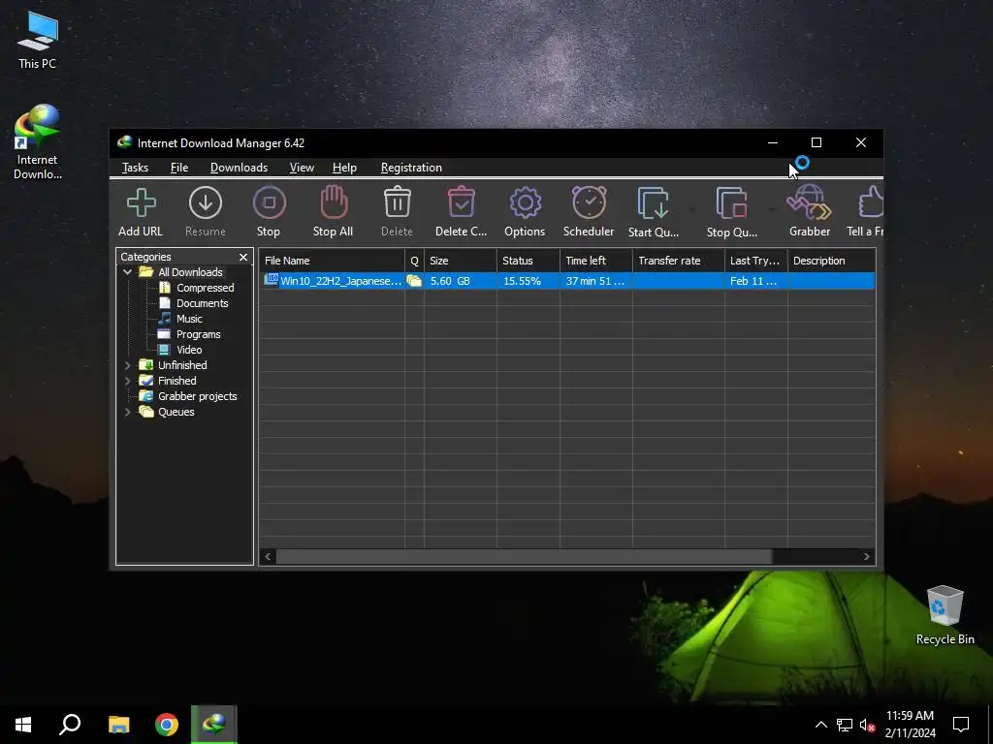Click the queue icon in the download row
The height and width of the screenshot is (744, 993).
[x=414, y=281]
